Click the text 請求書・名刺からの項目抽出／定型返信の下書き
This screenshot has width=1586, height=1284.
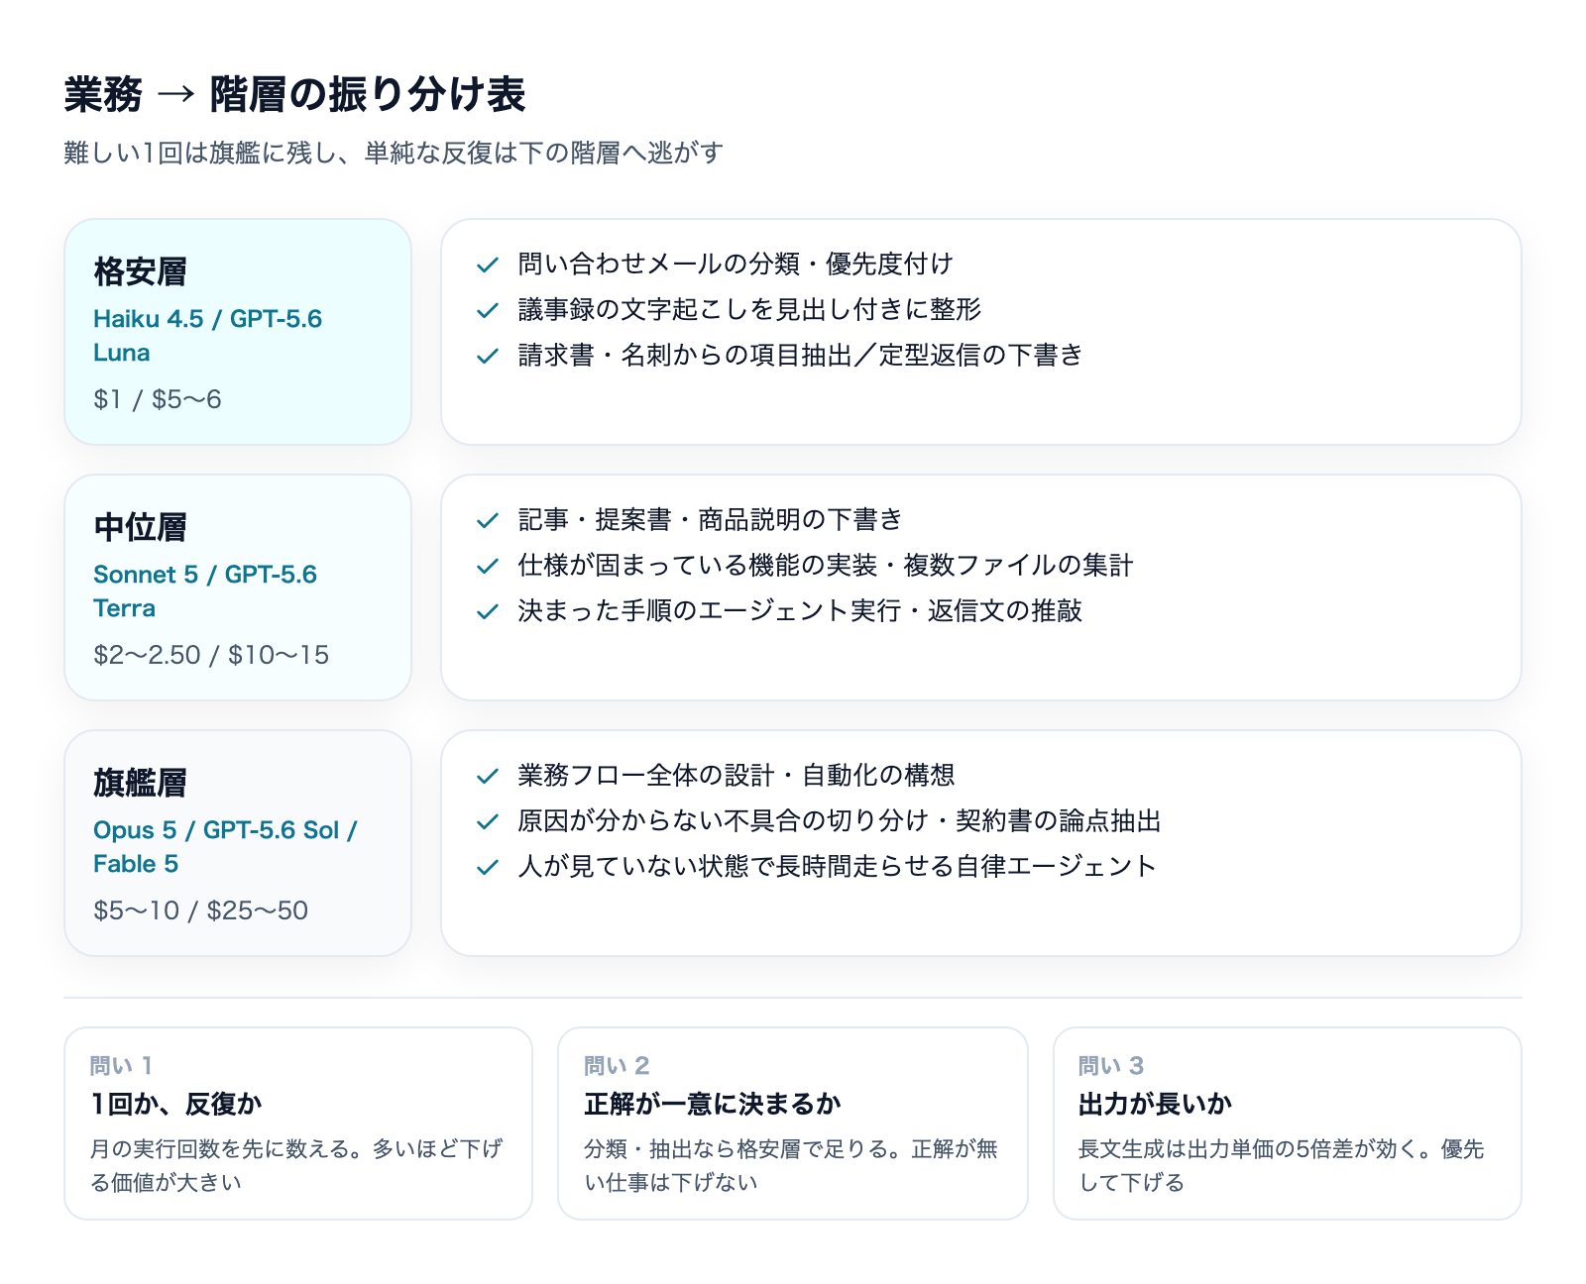click(x=801, y=356)
